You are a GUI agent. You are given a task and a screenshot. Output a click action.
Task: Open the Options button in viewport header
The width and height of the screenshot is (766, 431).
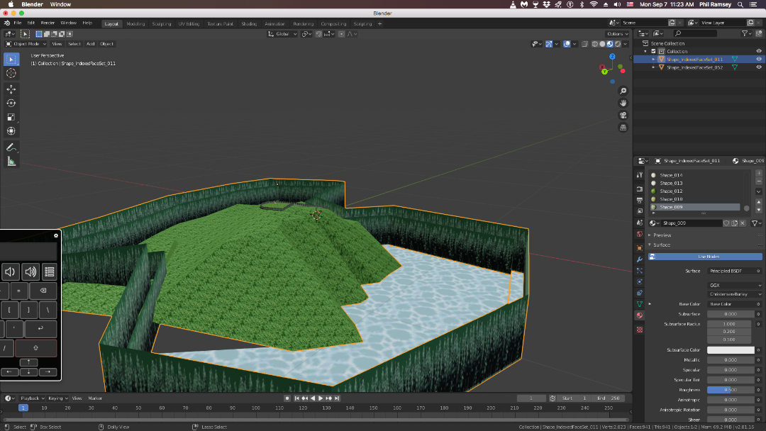click(617, 33)
